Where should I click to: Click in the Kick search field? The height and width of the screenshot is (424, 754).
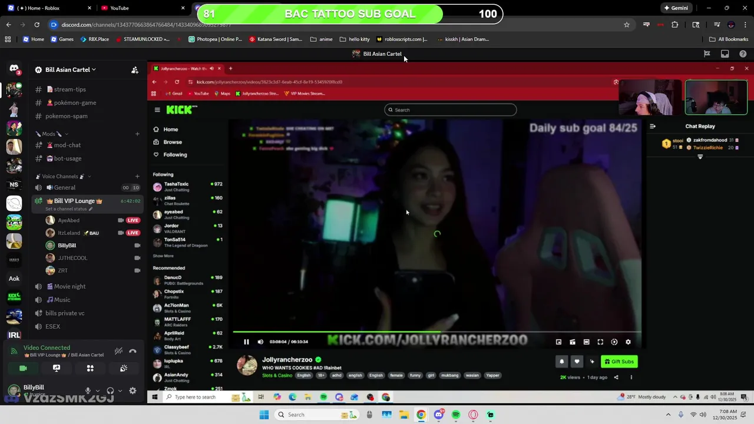coord(451,110)
